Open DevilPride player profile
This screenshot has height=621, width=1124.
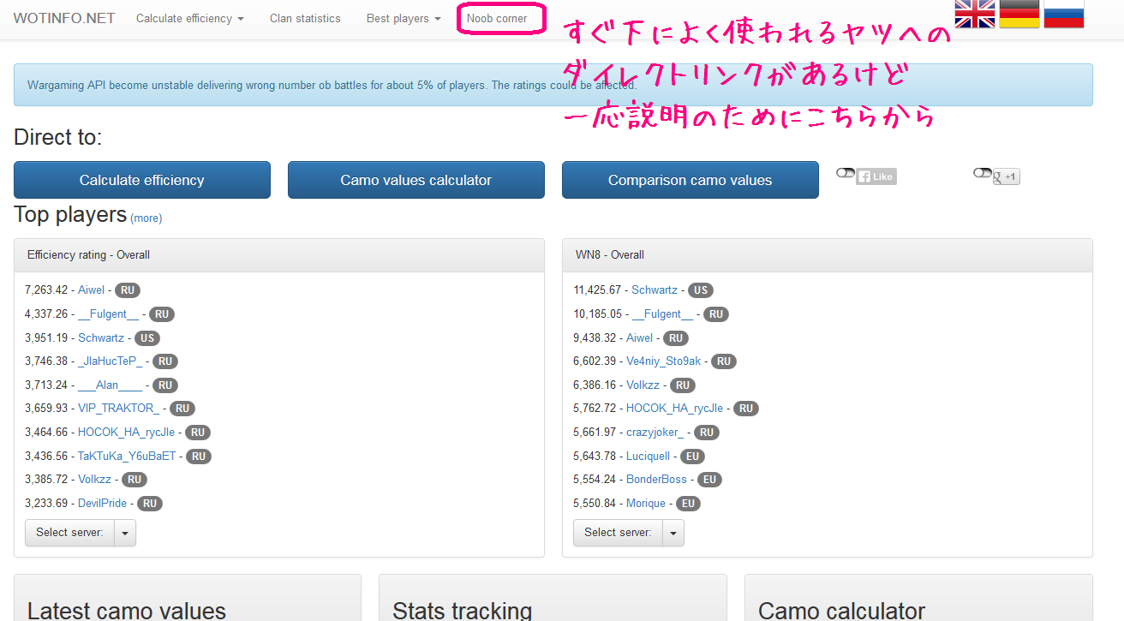102,504
